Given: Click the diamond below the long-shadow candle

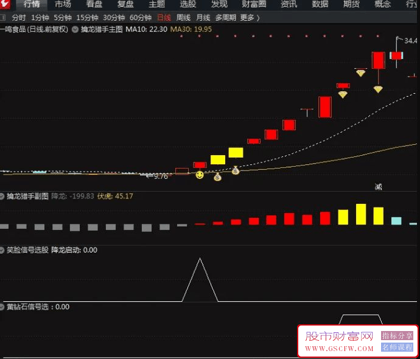Looking at the screenshot, I should coord(378,89).
